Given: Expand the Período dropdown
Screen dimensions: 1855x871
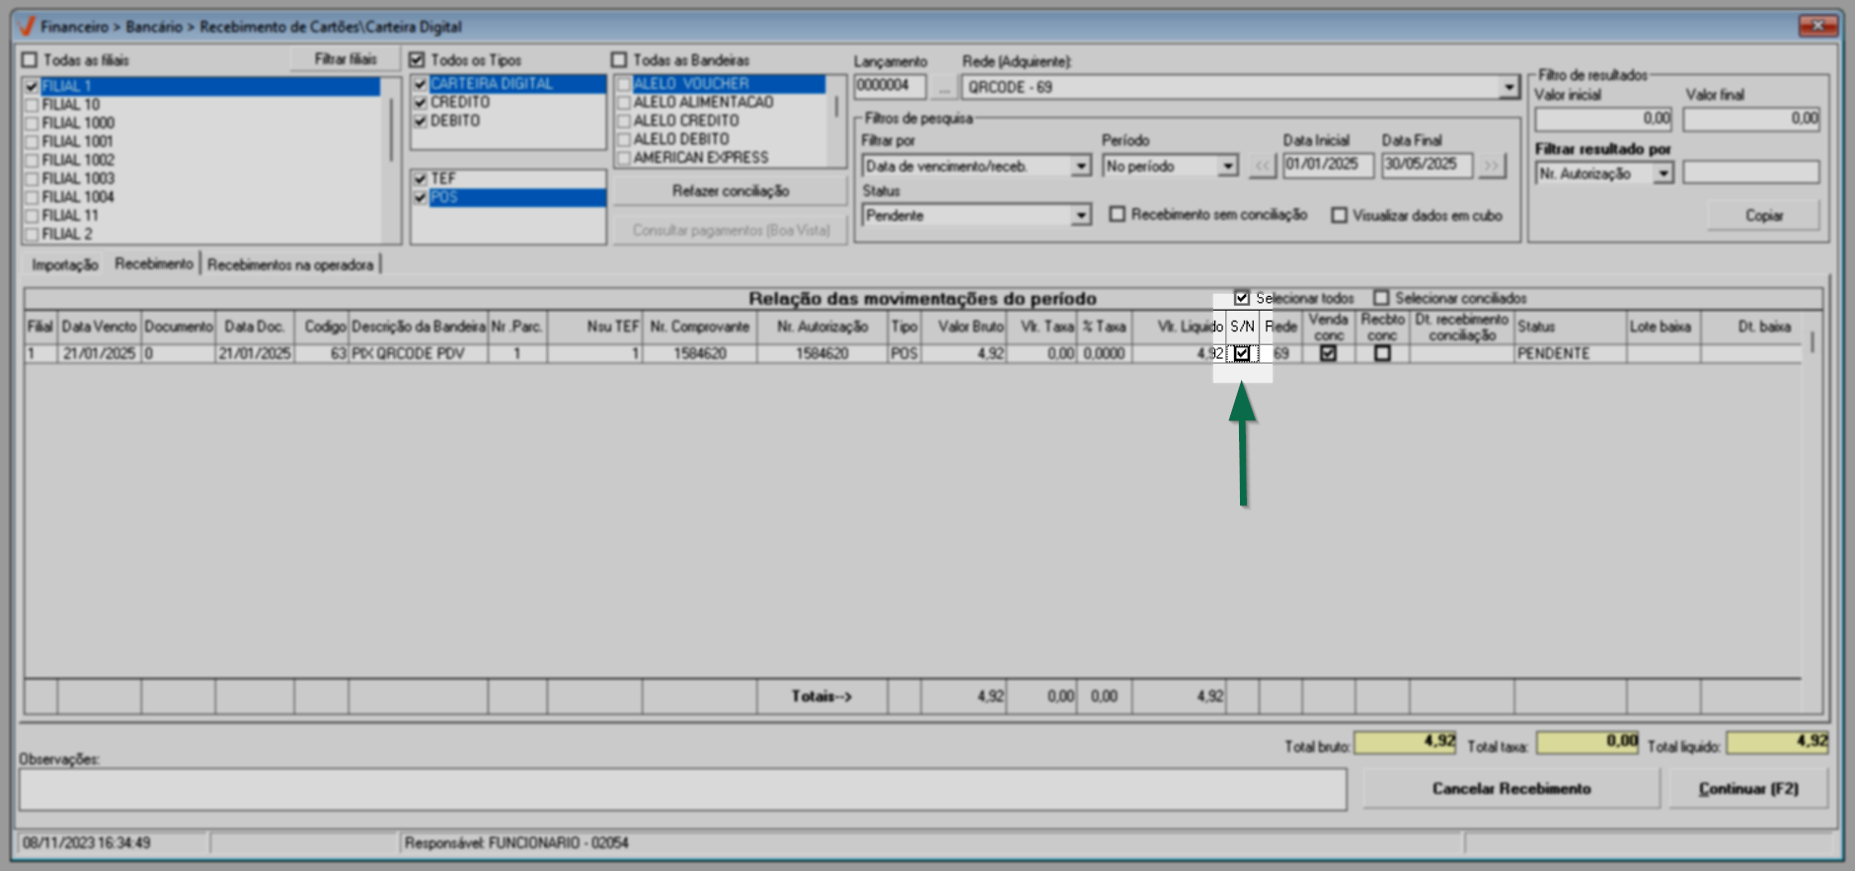Looking at the screenshot, I should coord(1227,166).
